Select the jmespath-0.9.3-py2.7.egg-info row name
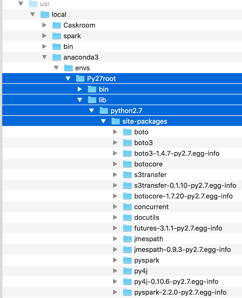The height and width of the screenshot is (298, 242). coord(182,250)
